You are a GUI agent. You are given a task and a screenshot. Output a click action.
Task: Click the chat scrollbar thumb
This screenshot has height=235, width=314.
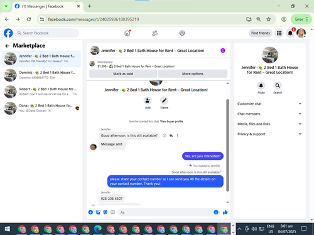pos(227,145)
